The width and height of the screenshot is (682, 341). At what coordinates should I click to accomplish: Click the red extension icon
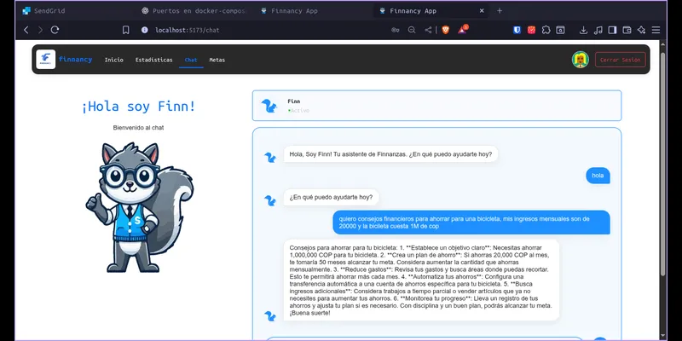[531, 30]
